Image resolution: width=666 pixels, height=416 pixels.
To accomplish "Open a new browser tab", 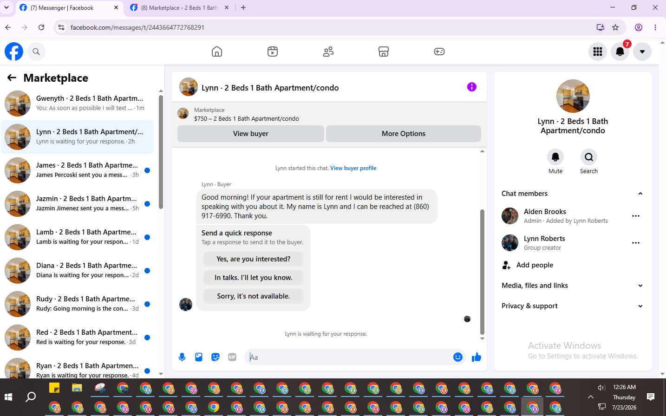I will tap(243, 7).
